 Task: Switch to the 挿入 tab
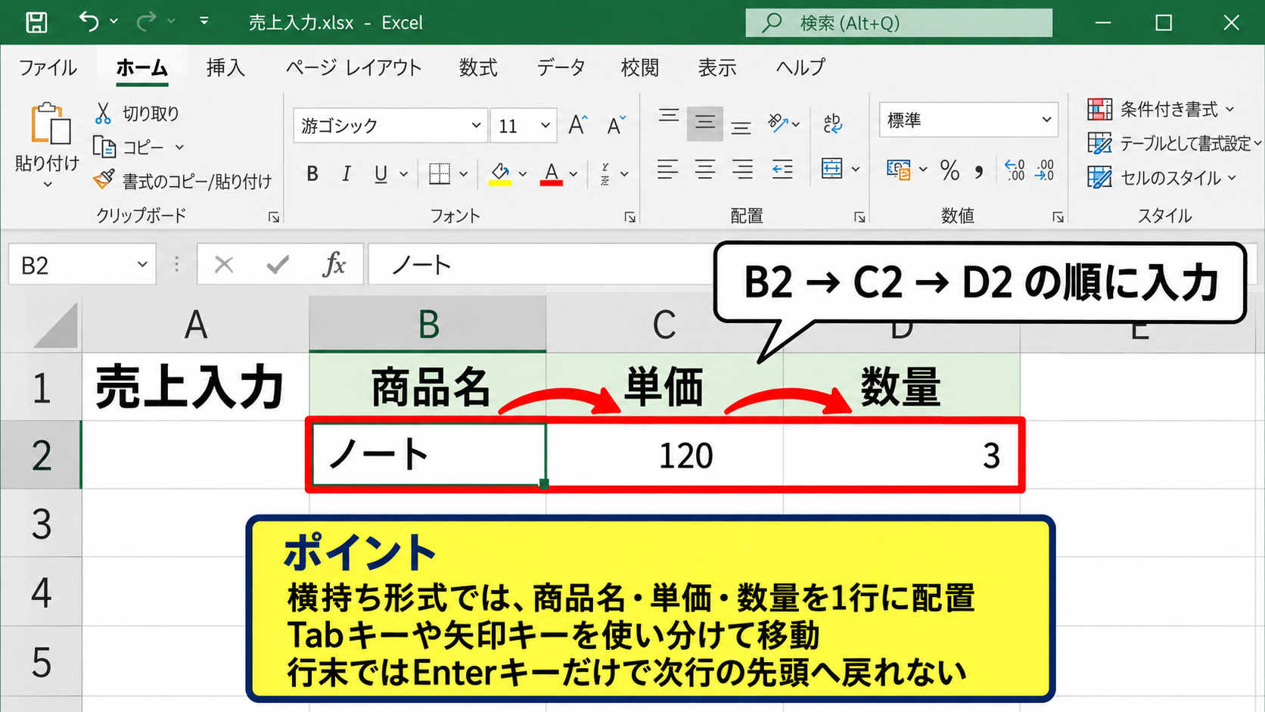(225, 68)
